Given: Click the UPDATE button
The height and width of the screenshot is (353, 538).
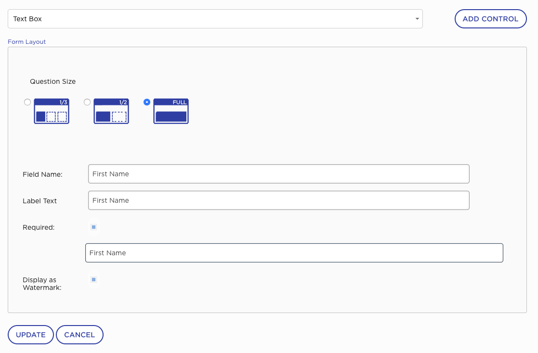Looking at the screenshot, I should [30, 335].
